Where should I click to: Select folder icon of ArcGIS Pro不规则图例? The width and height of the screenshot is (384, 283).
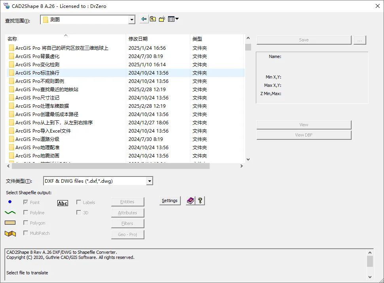pyautogui.click(x=11, y=81)
